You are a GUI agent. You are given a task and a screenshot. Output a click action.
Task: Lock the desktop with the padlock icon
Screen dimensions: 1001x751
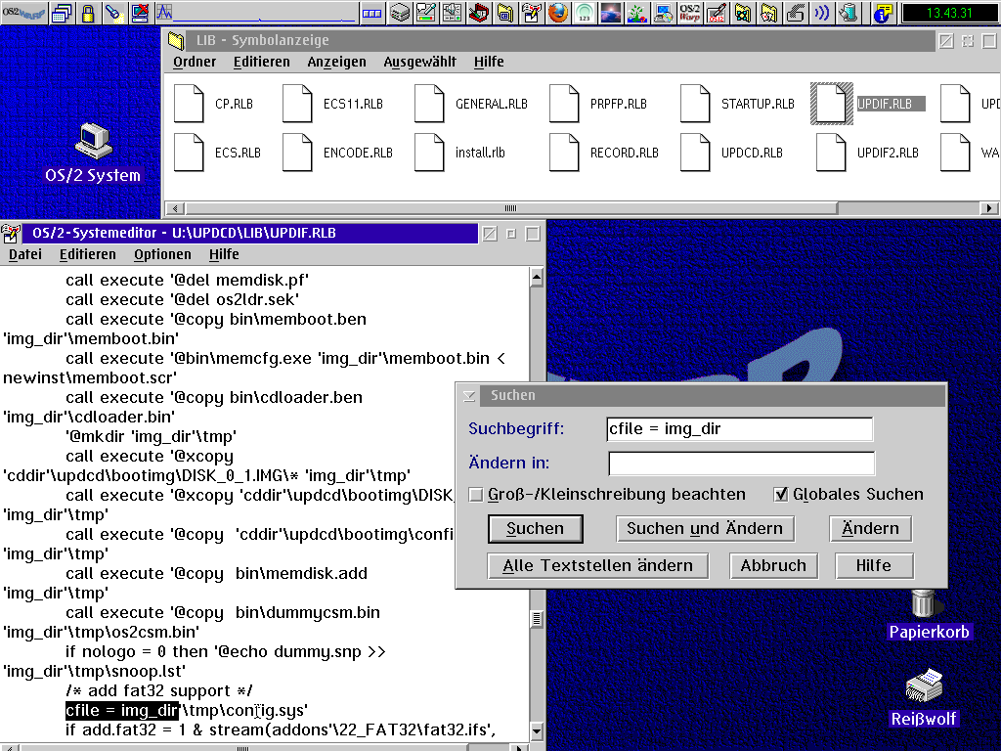[88, 13]
